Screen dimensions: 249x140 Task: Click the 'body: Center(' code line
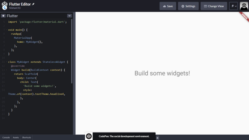click(27, 78)
